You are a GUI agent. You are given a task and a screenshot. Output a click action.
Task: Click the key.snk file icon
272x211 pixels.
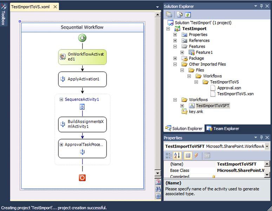click(x=184, y=111)
